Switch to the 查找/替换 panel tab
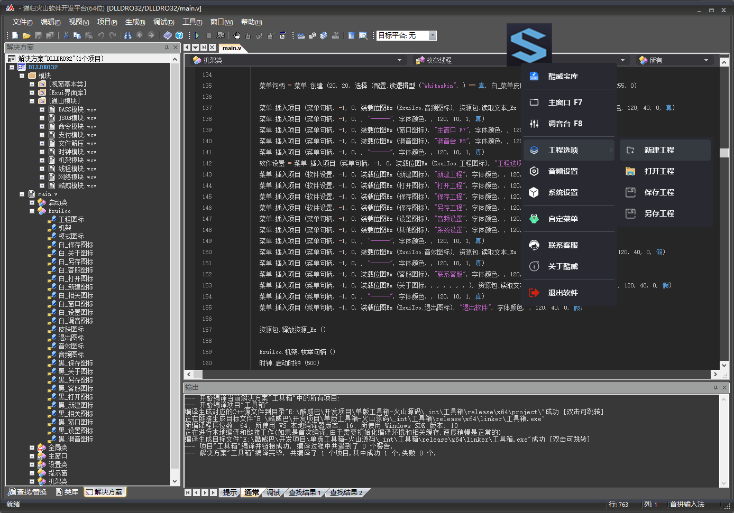Screen dimensions: 734x513 click(x=27, y=492)
